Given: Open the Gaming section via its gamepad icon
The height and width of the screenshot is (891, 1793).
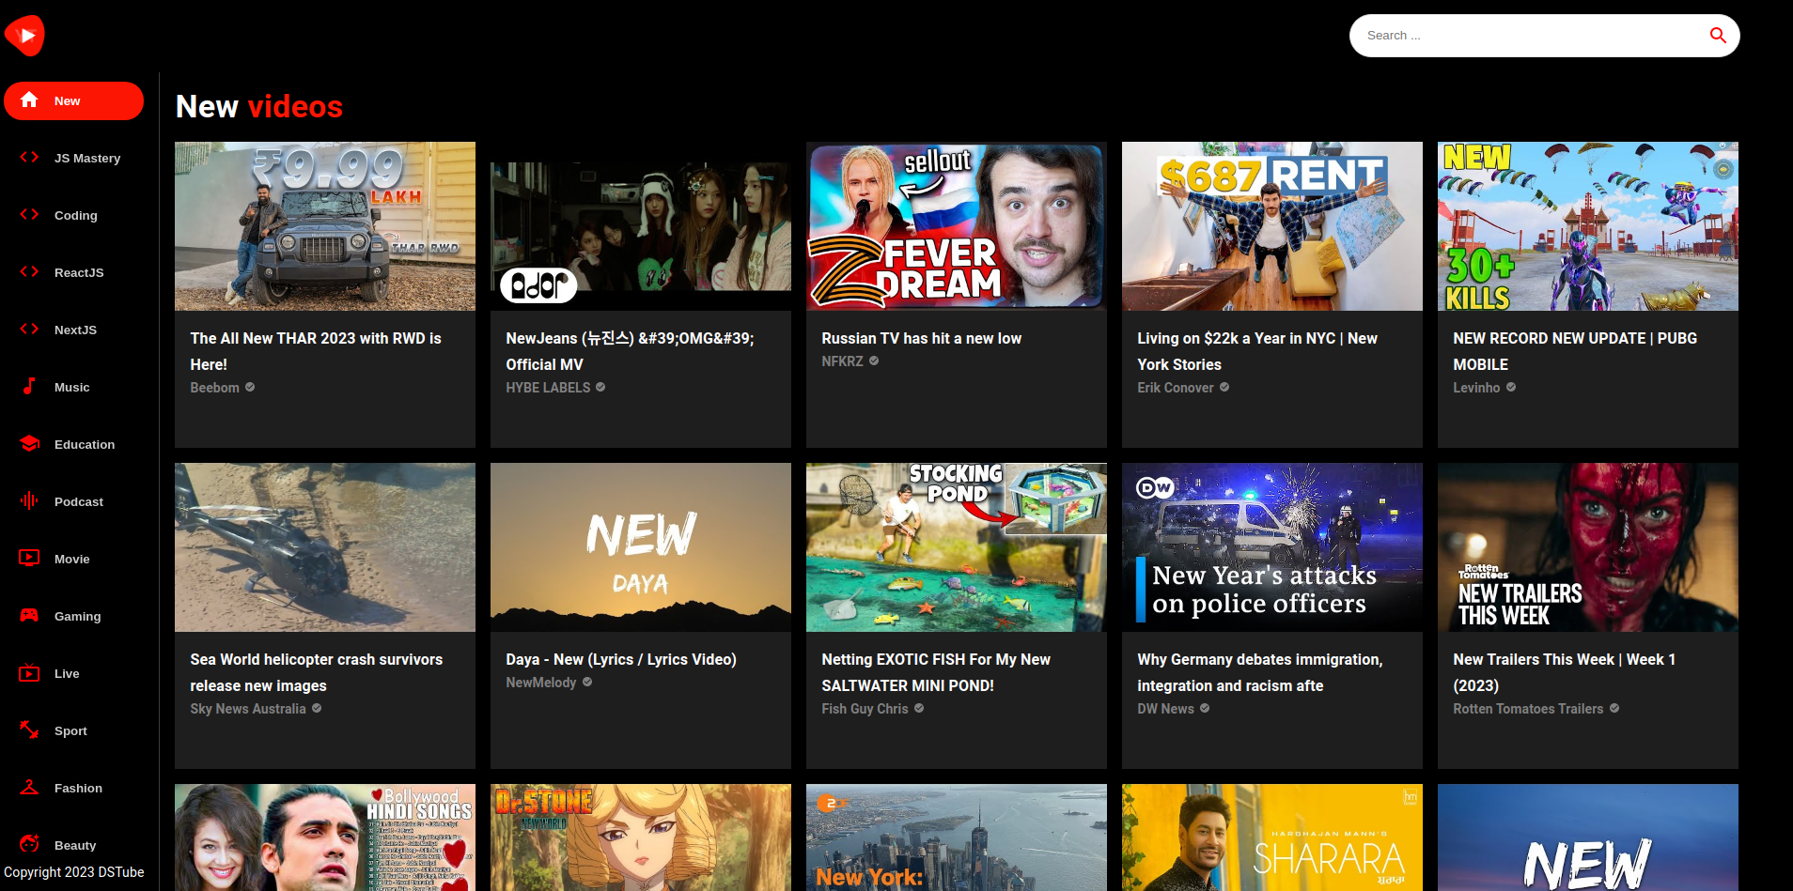Looking at the screenshot, I should point(29,616).
